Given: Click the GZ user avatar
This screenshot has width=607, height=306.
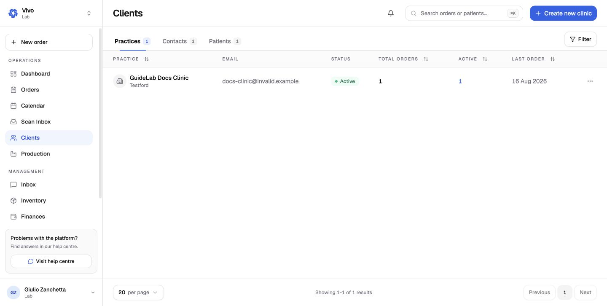Looking at the screenshot, I should (x=13, y=293).
